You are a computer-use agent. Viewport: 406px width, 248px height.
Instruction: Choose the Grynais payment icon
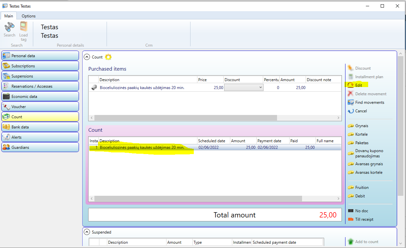point(351,126)
